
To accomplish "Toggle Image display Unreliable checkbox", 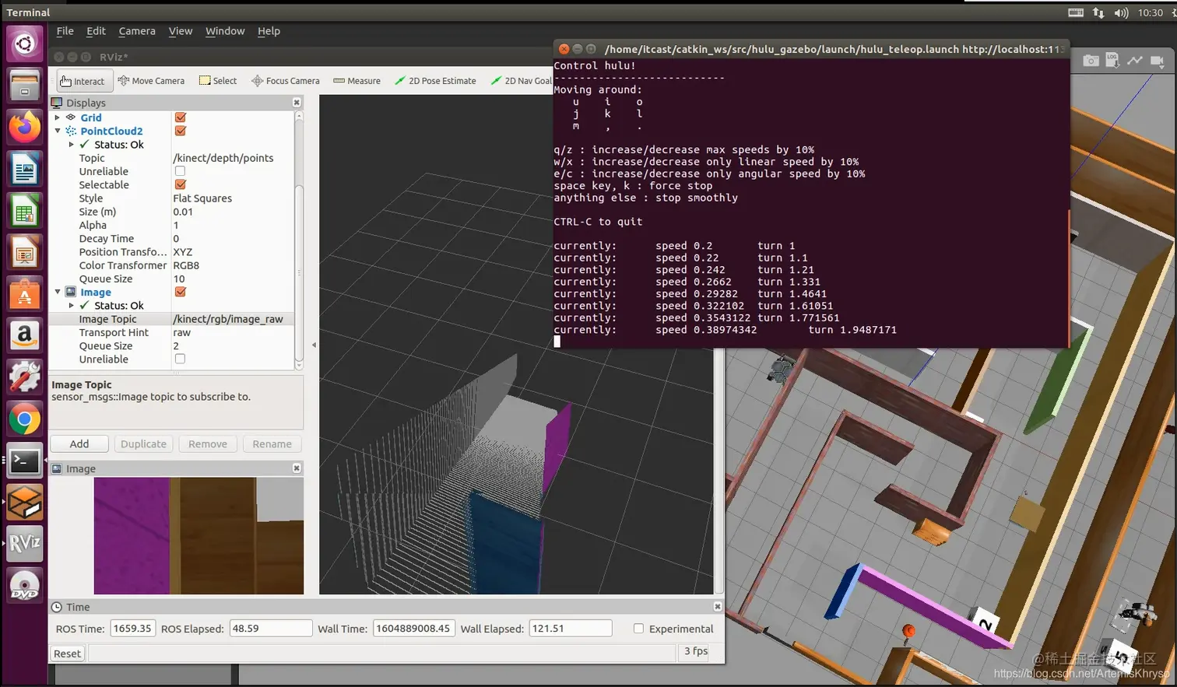I will (181, 359).
